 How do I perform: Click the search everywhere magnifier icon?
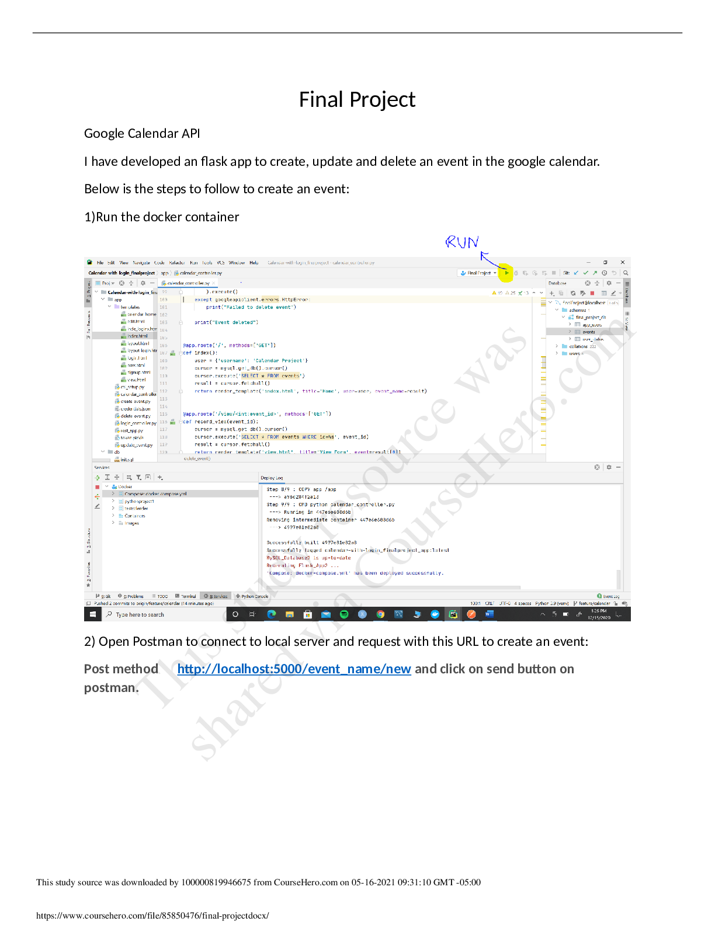(625, 273)
